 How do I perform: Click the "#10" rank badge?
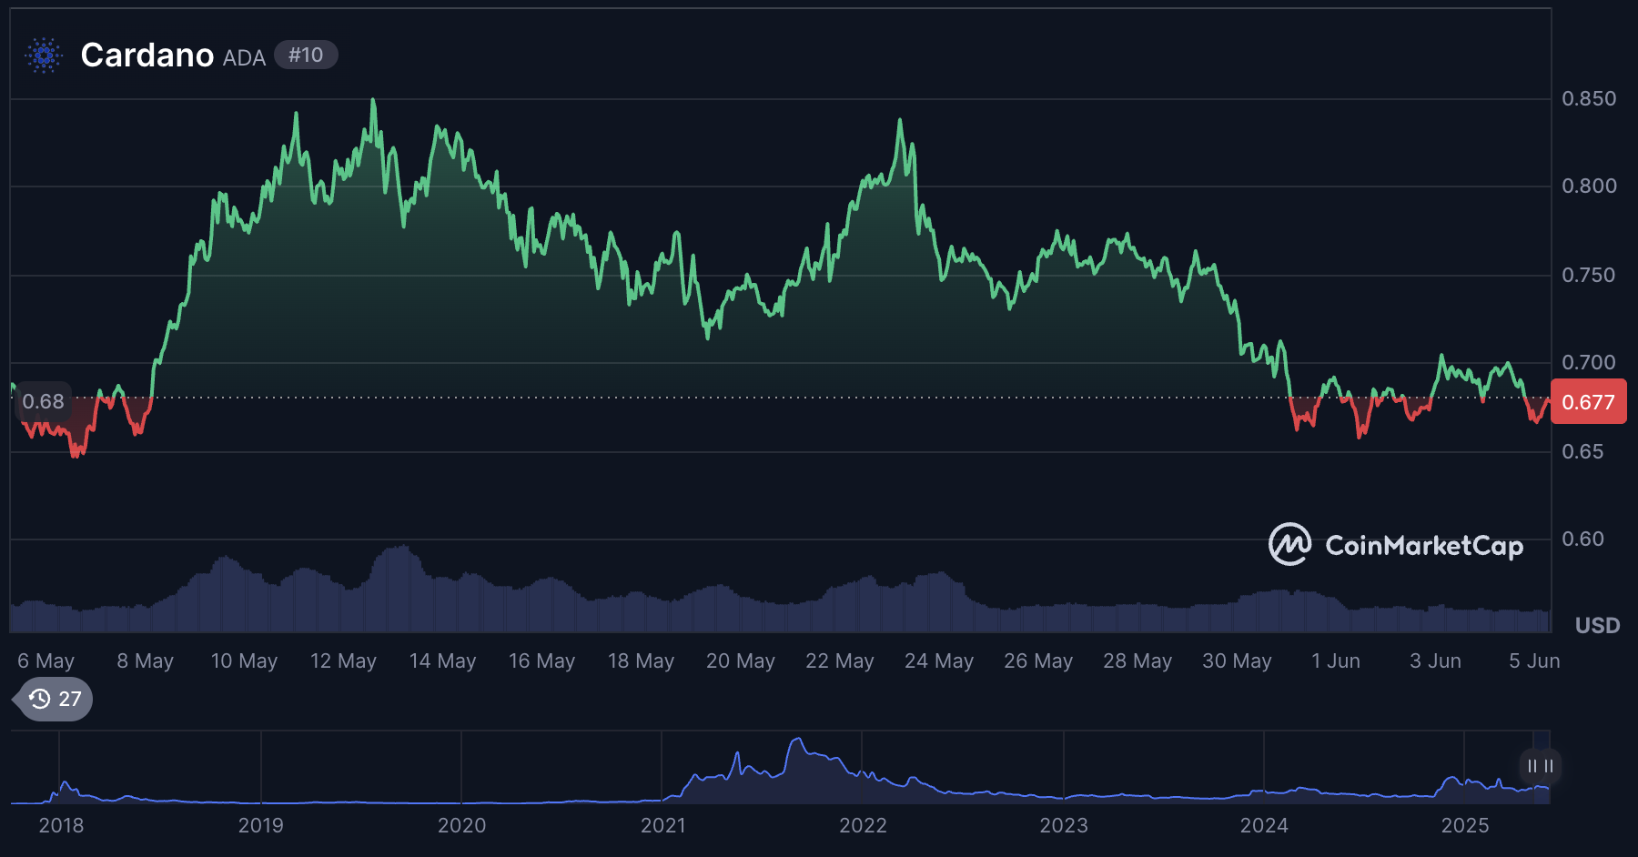point(305,55)
